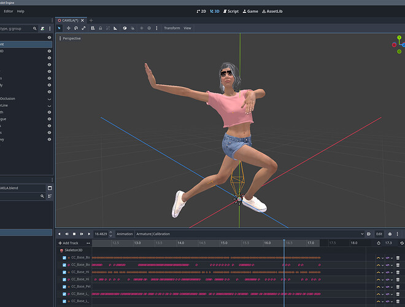Click the Add Track button
The image size is (405, 307).
point(69,243)
